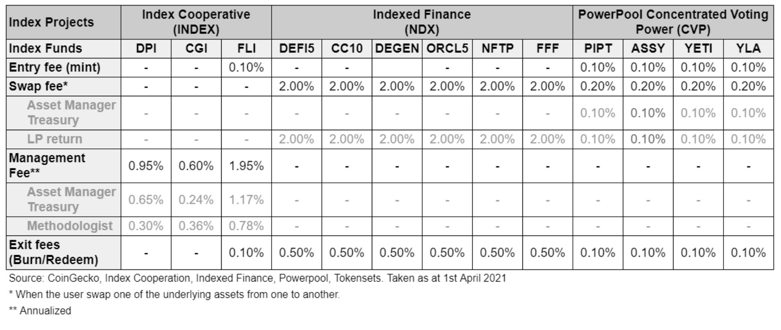The height and width of the screenshot is (330, 781).
Task: Click the FLI management fee 1.95% cell
Action: [246, 166]
